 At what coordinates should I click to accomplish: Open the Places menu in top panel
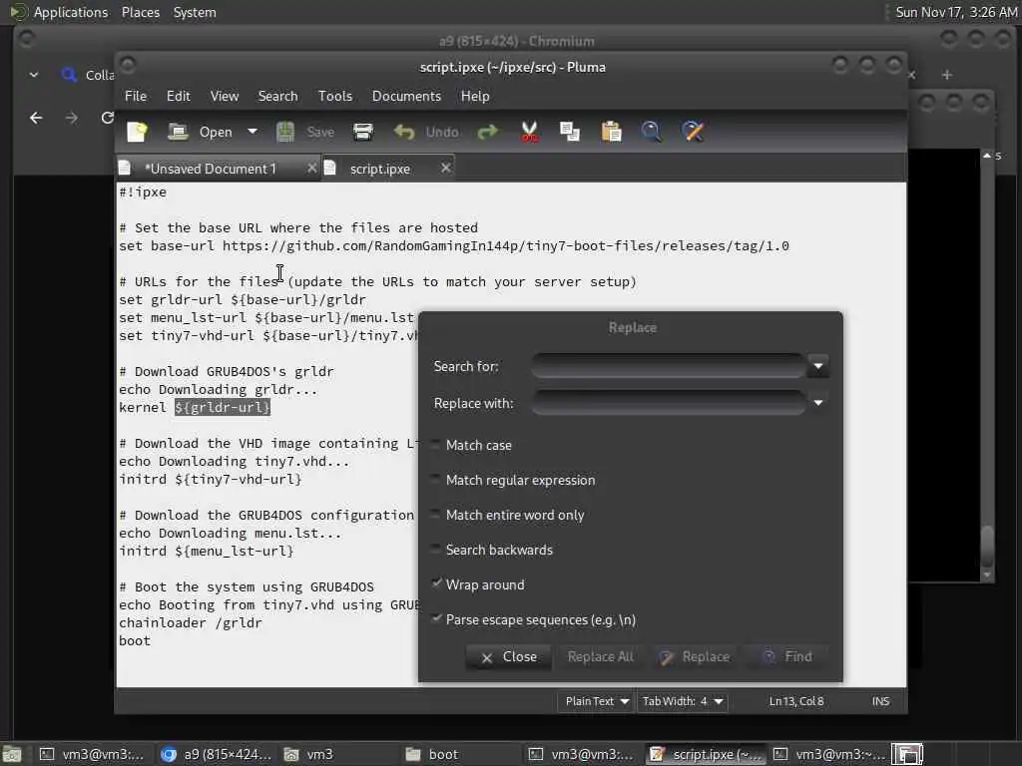140,12
